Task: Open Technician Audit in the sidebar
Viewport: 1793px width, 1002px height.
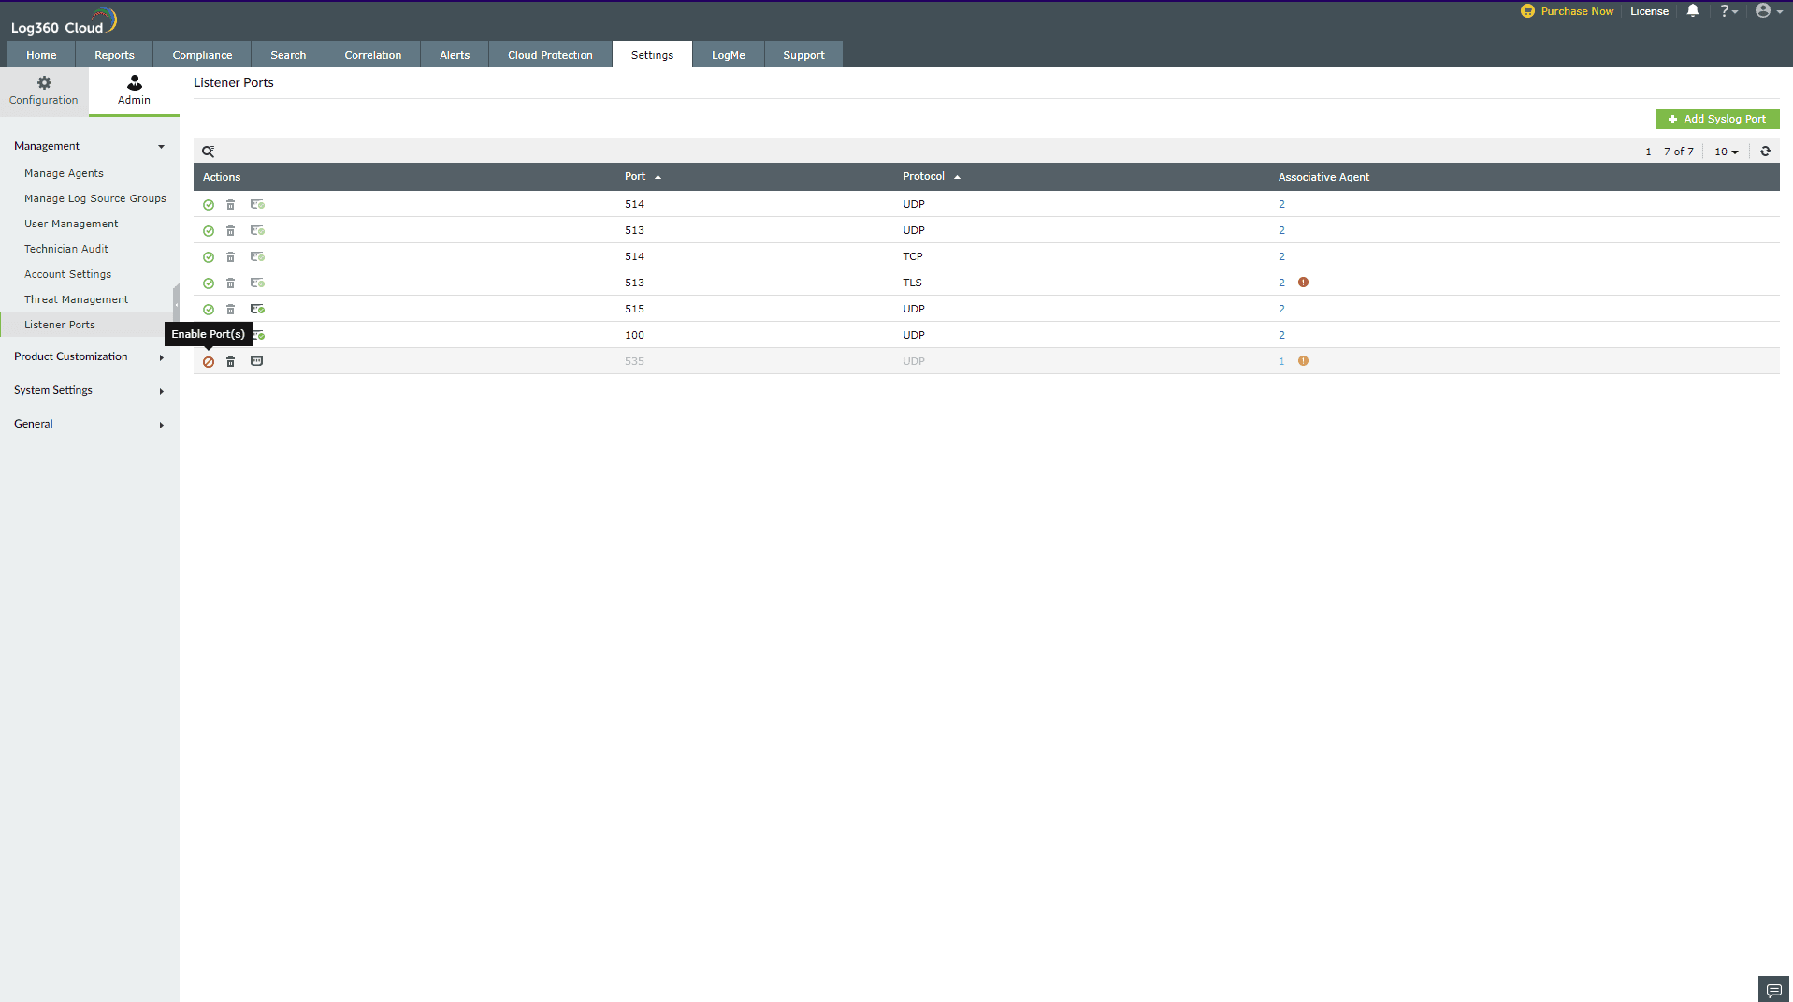Action: tap(66, 249)
